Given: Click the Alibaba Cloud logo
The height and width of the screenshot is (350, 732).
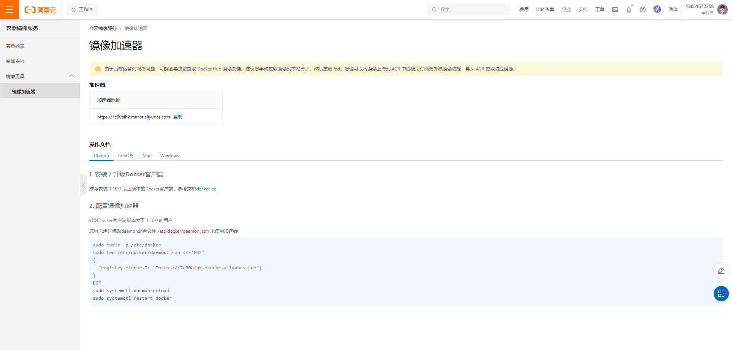Looking at the screenshot, I should 40,10.
